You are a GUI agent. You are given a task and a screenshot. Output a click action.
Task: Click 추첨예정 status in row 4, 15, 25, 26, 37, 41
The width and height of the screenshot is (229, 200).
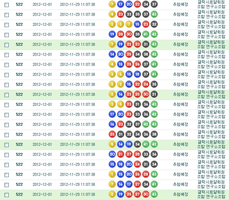pyautogui.click(x=180, y=64)
